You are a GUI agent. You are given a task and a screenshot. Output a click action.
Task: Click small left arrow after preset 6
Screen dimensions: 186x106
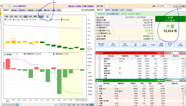click(20, 104)
